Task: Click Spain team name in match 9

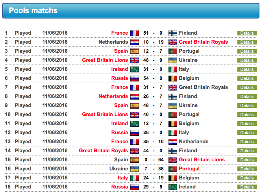Action: (121, 105)
